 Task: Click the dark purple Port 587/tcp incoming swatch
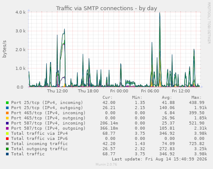click(x=7, y=123)
